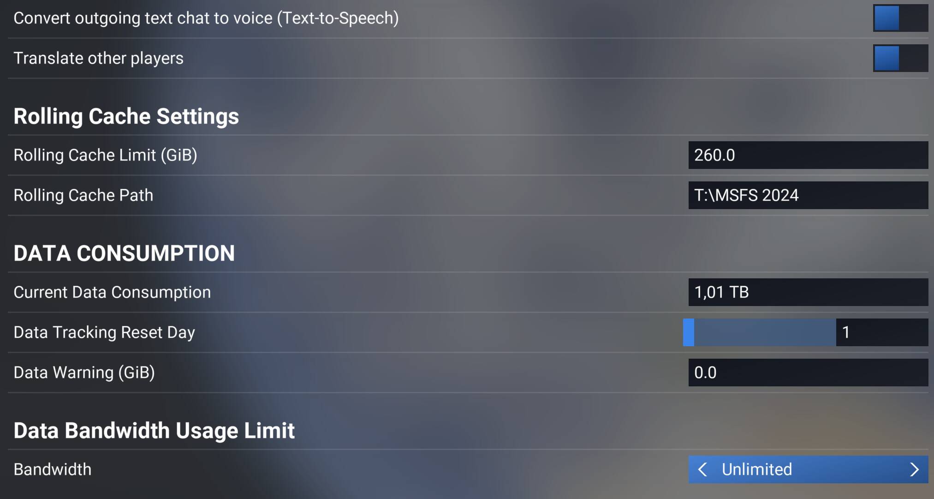Click the Data Warning value field
The image size is (934, 499).
tap(808, 373)
